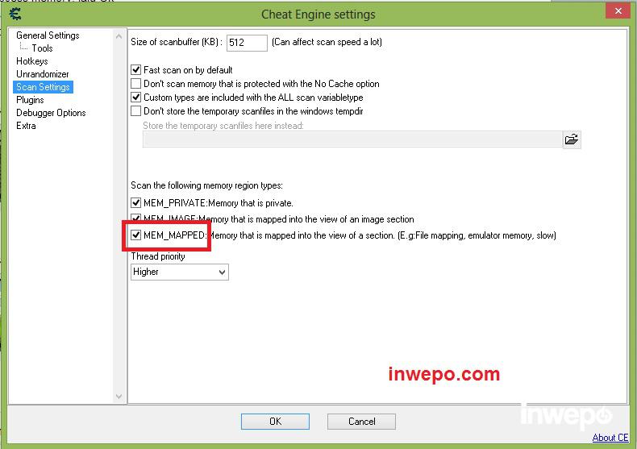Click the 'Scan the following memory region types:' label

pos(206,185)
